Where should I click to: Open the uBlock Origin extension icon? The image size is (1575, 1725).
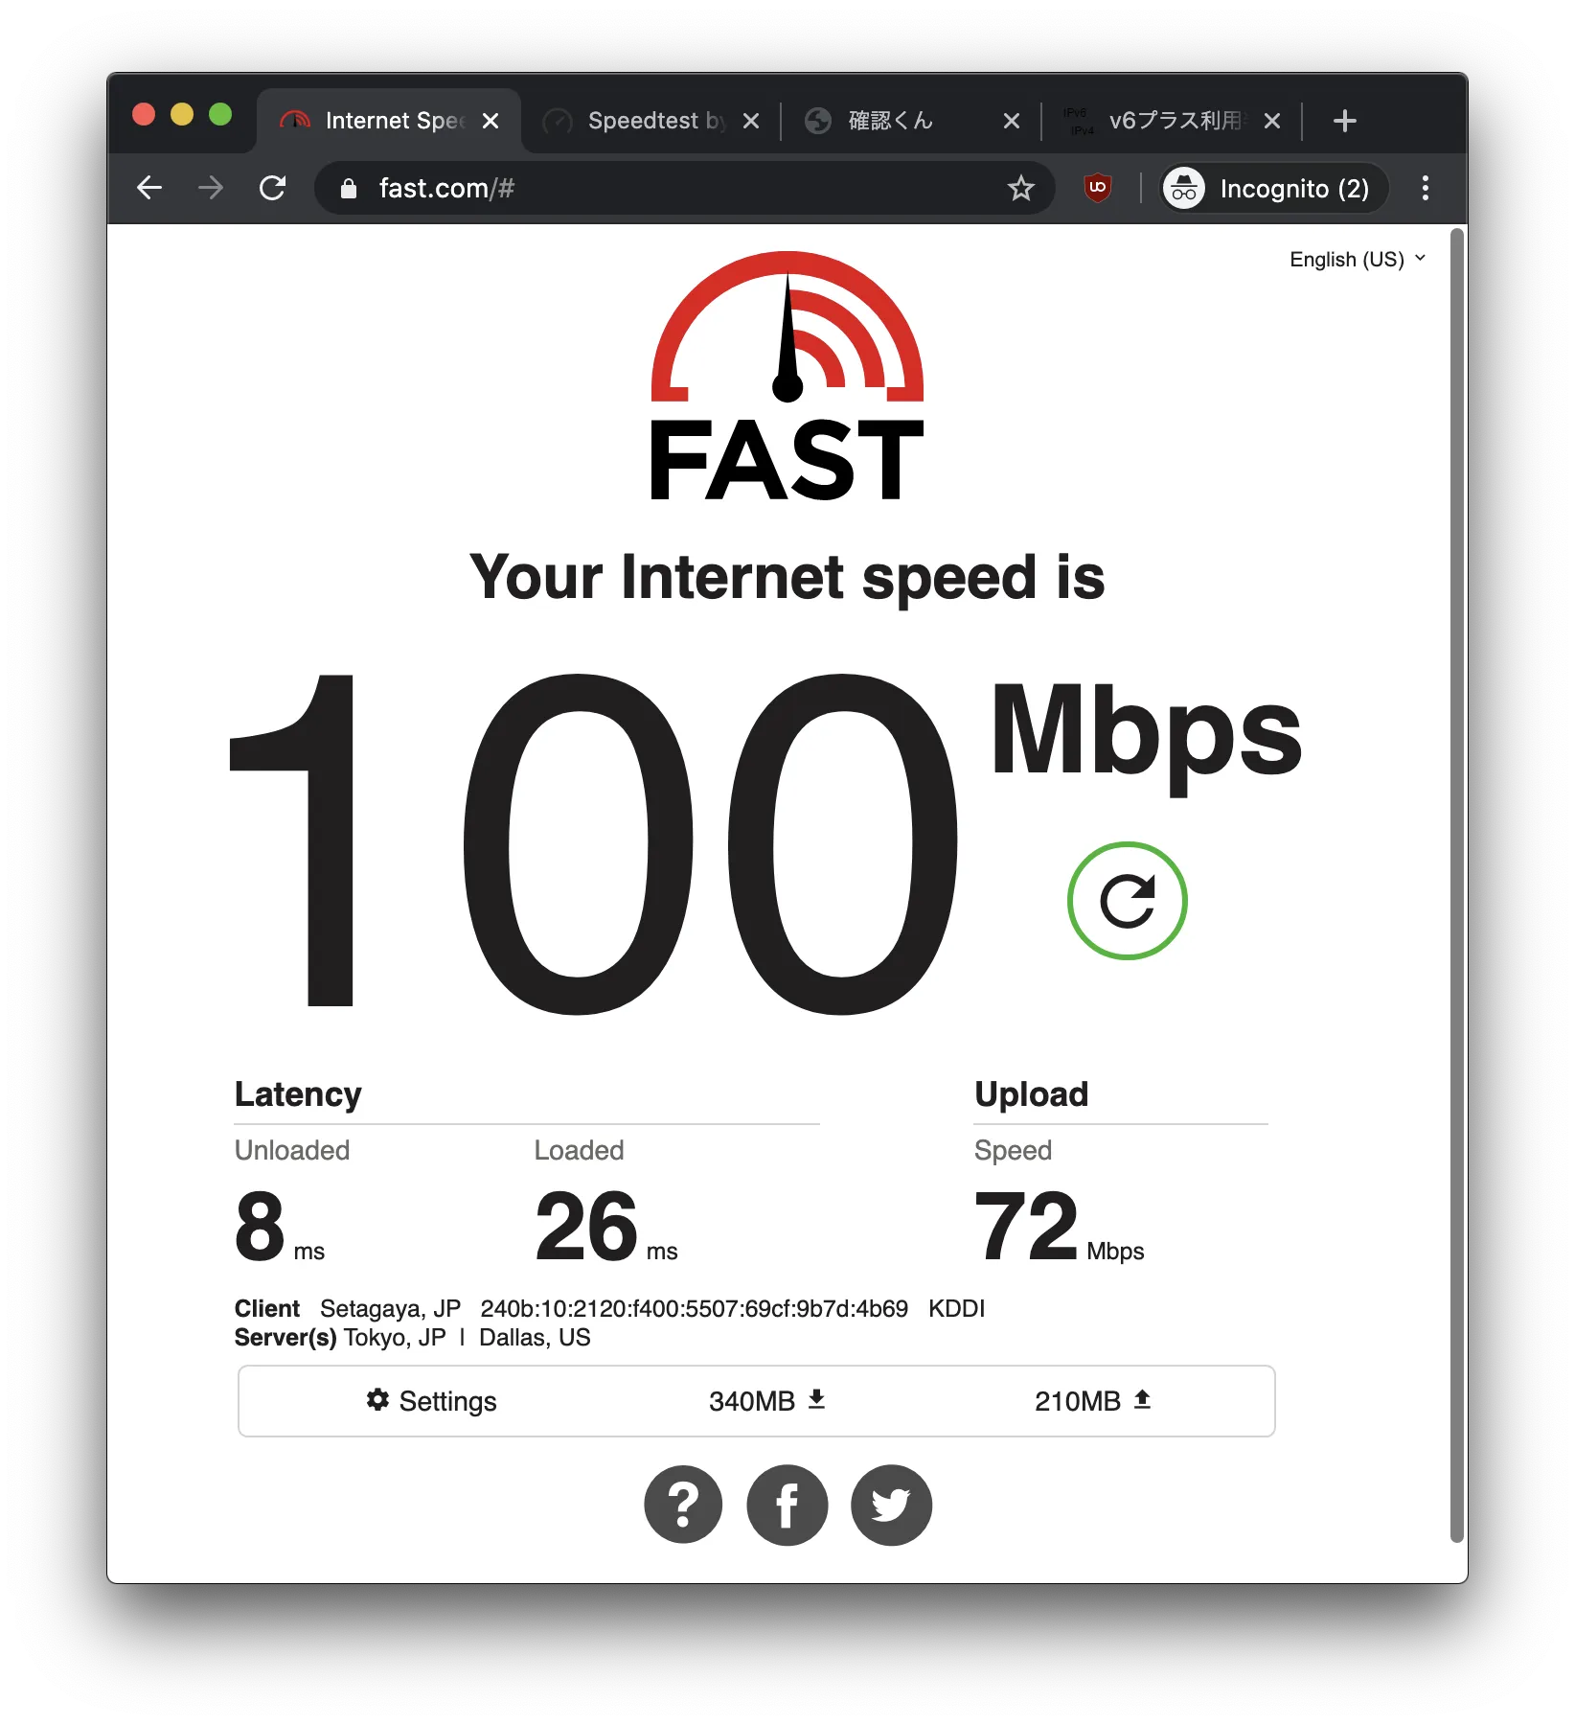pyautogui.click(x=1098, y=188)
